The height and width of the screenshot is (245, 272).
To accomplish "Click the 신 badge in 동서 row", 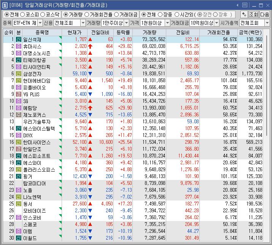I will tap(18, 204).
